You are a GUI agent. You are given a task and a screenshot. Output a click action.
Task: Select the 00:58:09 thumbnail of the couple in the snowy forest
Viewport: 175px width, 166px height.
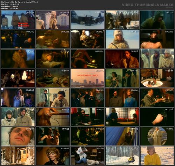(18, 117)
